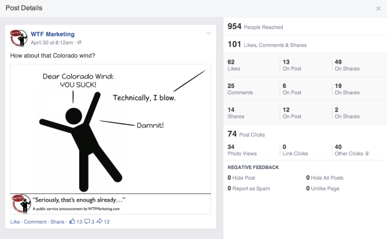Click the comment bubble count icon

[x=87, y=222]
